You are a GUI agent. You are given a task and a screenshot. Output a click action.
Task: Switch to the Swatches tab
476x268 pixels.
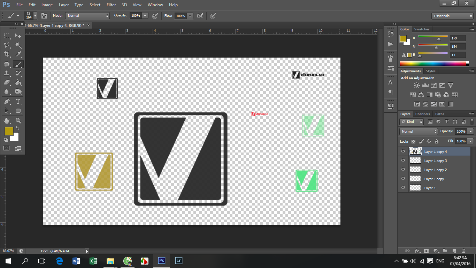coord(422,29)
